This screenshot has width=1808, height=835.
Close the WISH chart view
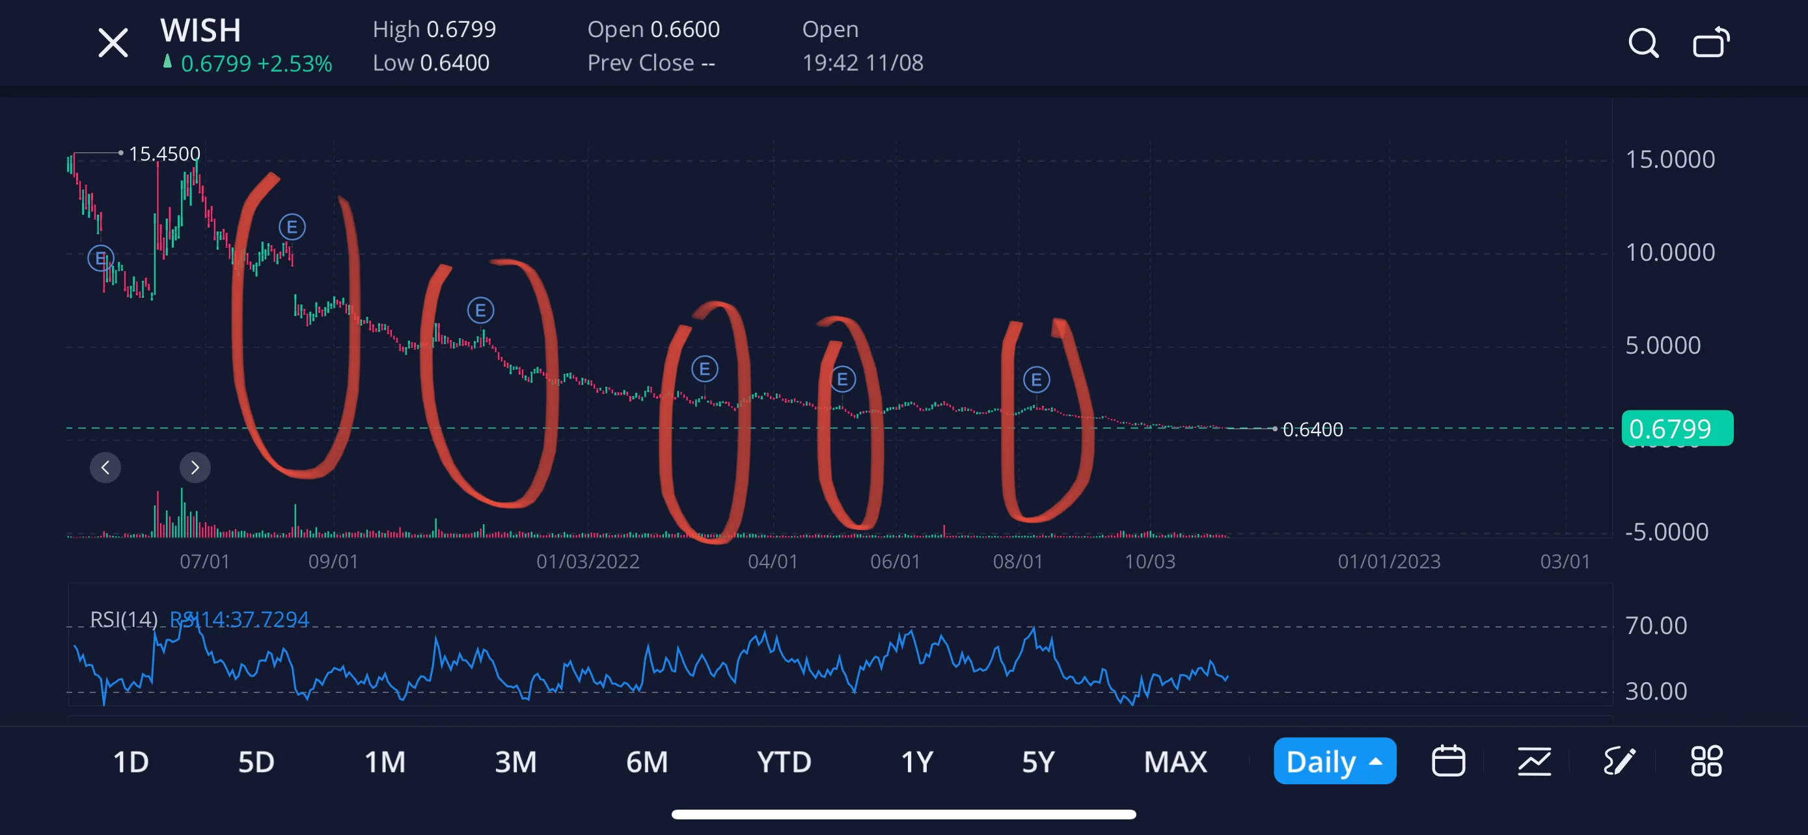(113, 44)
